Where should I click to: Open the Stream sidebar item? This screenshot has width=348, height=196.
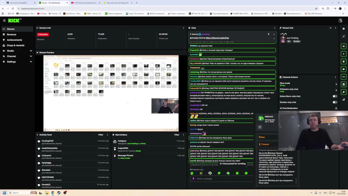17,29
